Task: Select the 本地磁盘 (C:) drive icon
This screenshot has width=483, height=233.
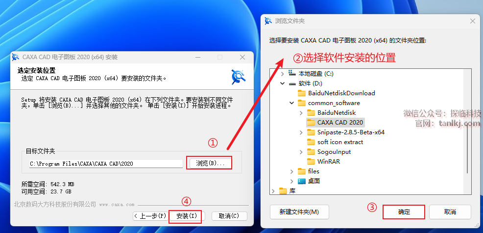Action: click(x=291, y=74)
